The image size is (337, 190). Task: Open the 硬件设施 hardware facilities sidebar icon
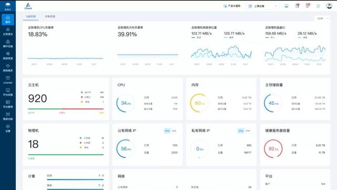click(x=8, y=43)
